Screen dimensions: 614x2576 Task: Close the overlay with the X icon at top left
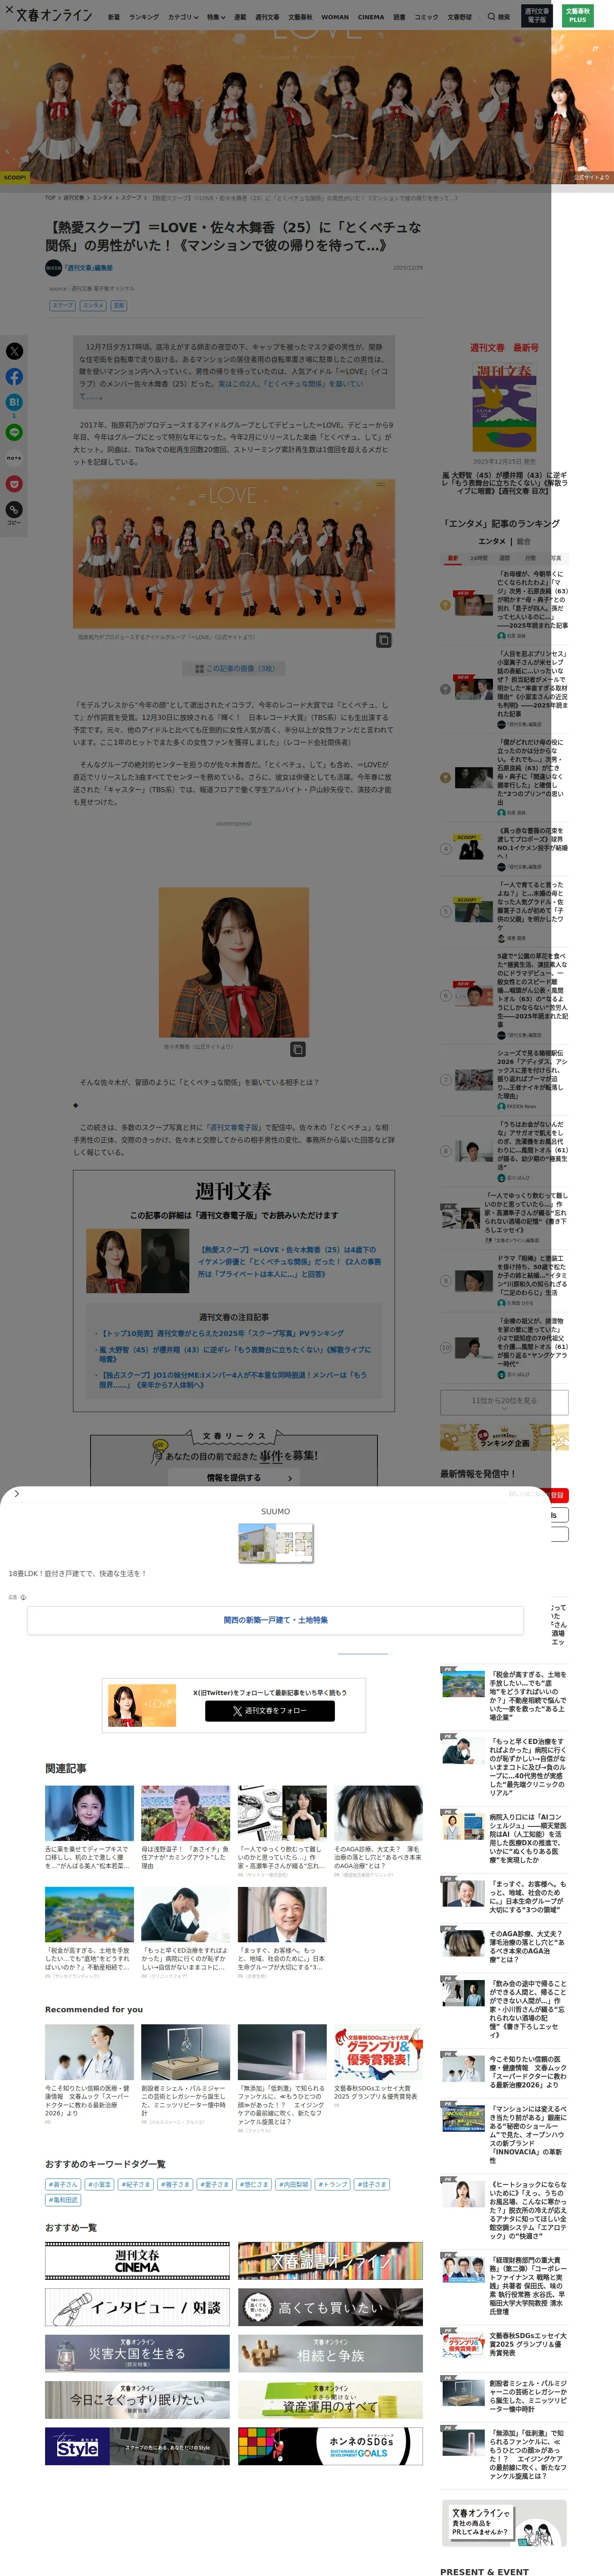point(9,9)
